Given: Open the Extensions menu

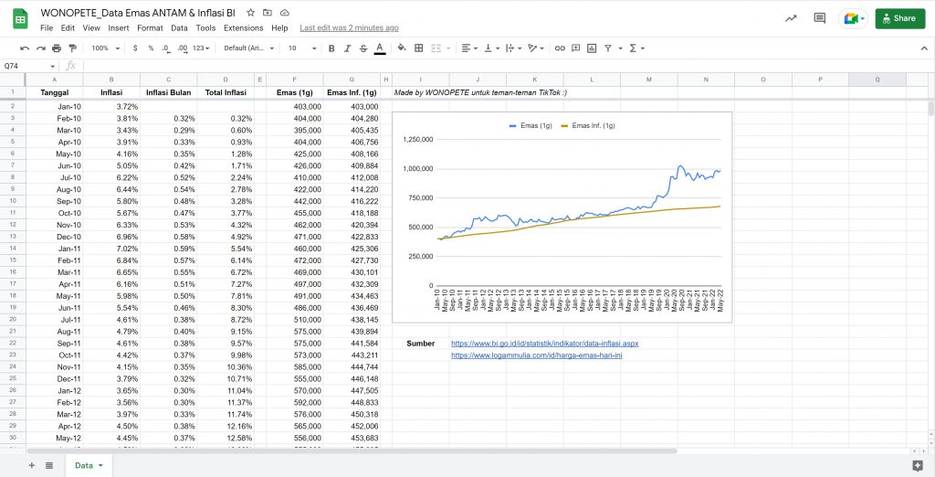Looking at the screenshot, I should click(x=243, y=28).
